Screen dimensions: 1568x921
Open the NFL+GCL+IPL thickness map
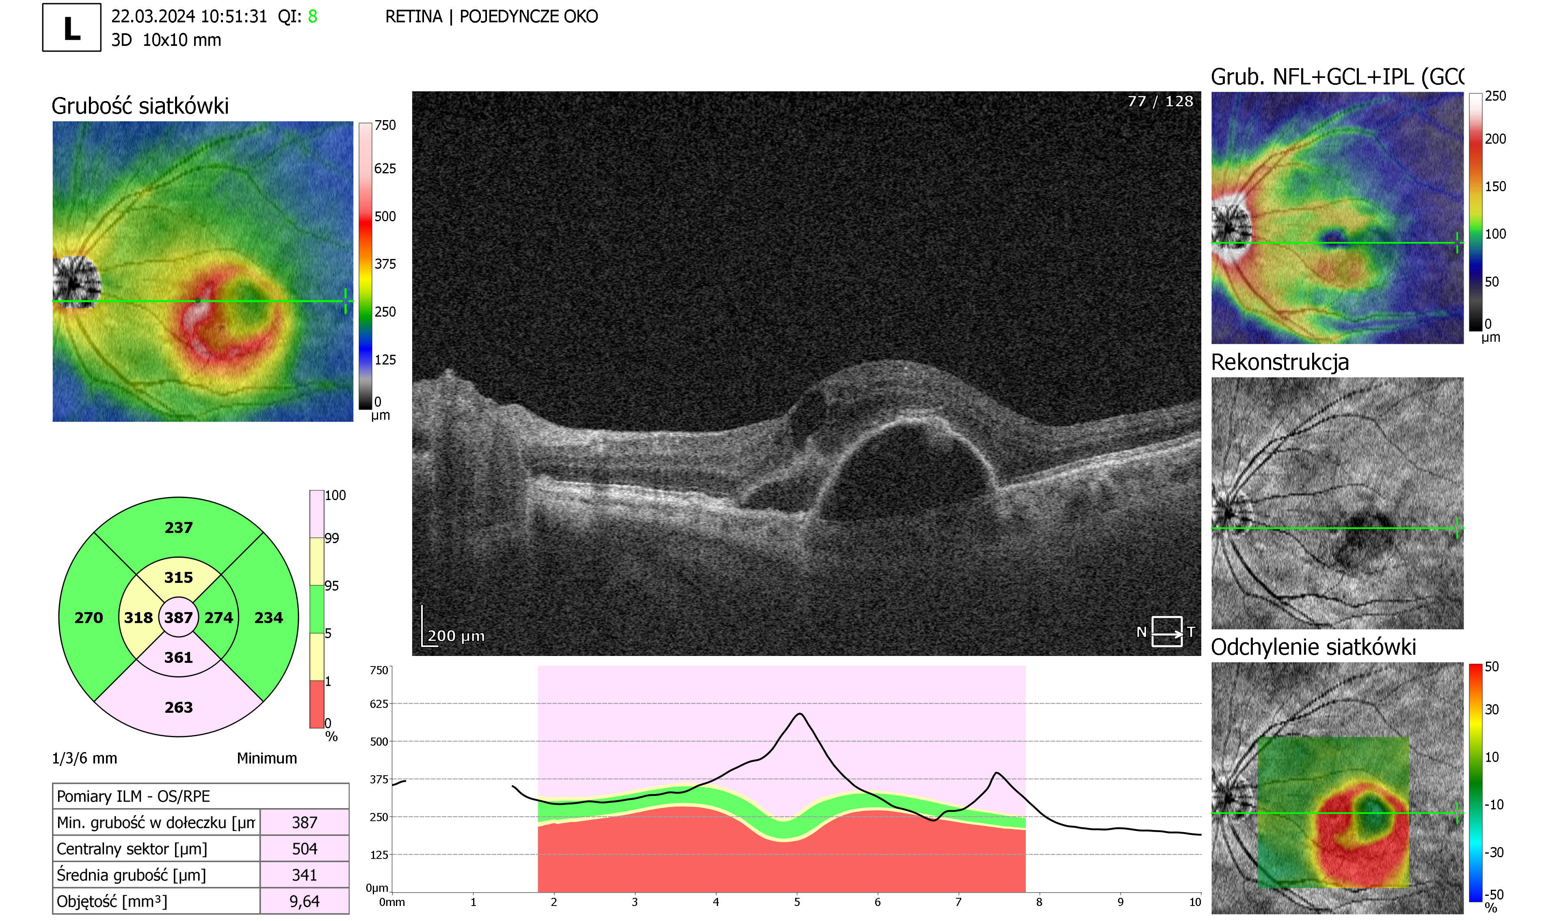tap(1337, 218)
